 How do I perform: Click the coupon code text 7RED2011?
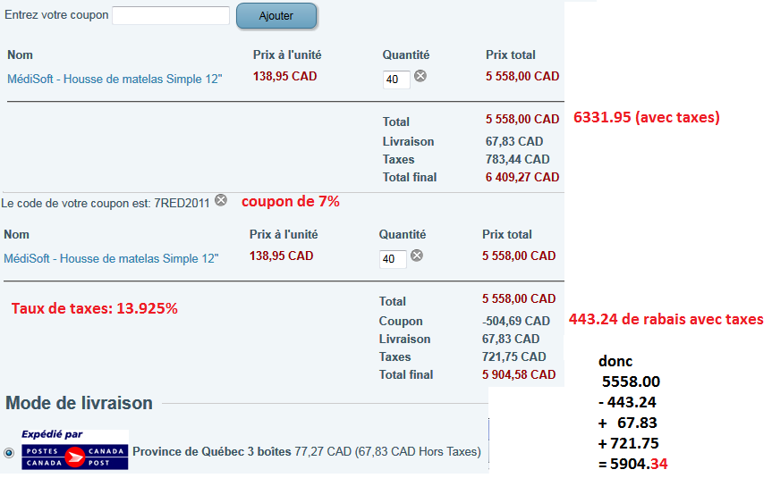click(x=182, y=203)
